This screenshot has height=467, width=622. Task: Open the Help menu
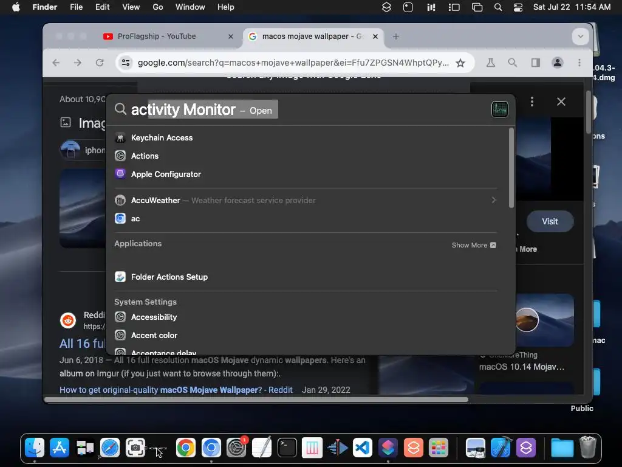(226, 7)
